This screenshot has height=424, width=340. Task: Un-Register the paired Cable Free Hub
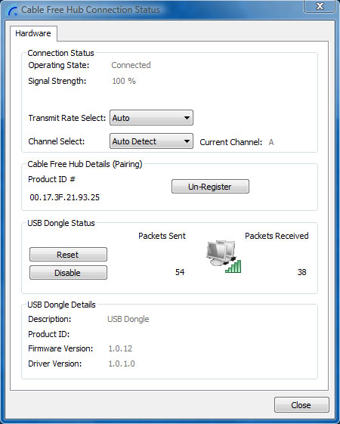click(x=210, y=187)
